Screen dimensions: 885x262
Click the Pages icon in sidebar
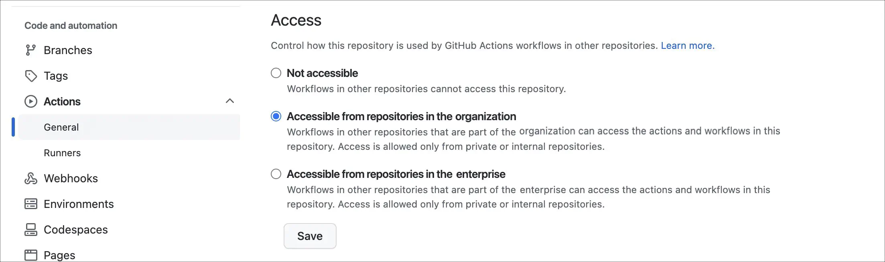click(31, 254)
